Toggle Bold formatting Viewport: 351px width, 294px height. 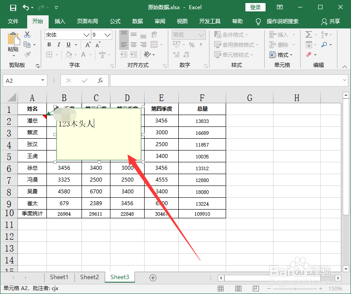pos(49,45)
